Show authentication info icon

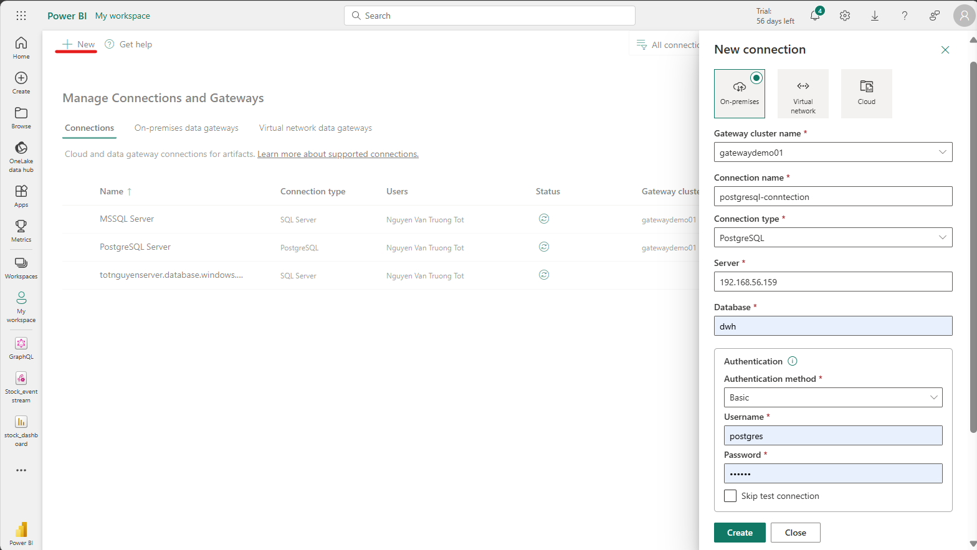point(793,361)
